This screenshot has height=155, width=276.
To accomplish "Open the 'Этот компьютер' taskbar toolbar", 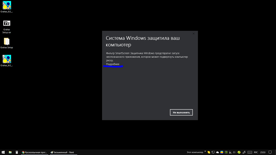I will click(x=195, y=152).
